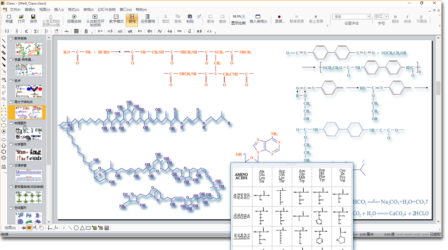Image resolution: width=448 pixels, height=250 pixels.
Task: Toggle the 窗格 pane view button
Action: [132, 18]
